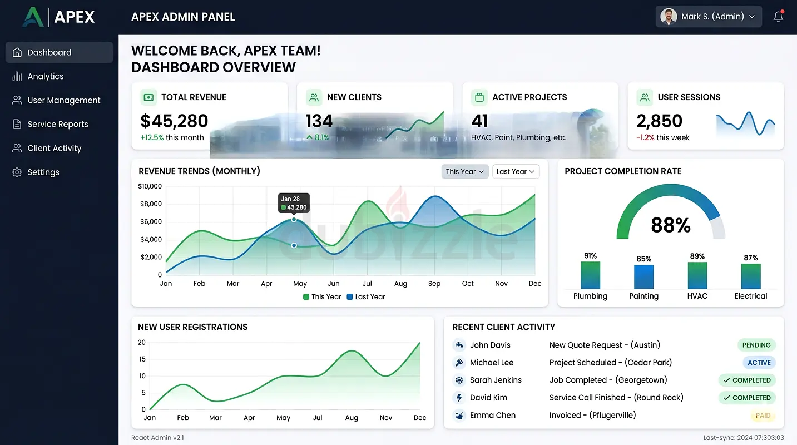Expand the Last Year dropdown
797x445 pixels.
[x=516, y=171]
